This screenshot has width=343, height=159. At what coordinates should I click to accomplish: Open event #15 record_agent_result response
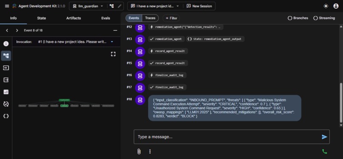(168, 63)
